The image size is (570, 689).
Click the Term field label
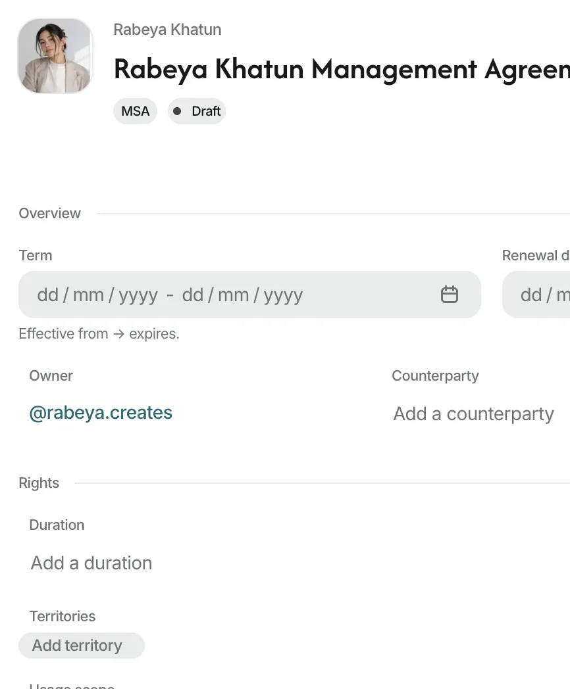coord(35,255)
